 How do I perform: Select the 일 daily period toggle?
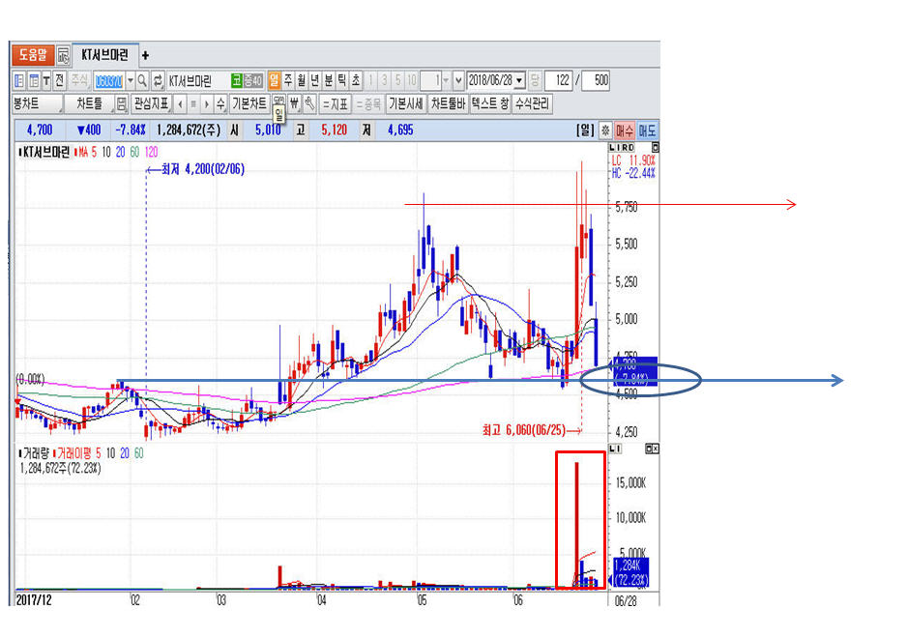coord(275,80)
